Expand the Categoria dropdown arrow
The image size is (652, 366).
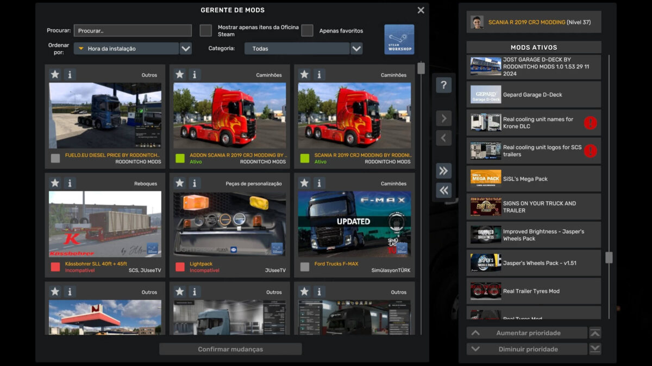pyautogui.click(x=356, y=49)
